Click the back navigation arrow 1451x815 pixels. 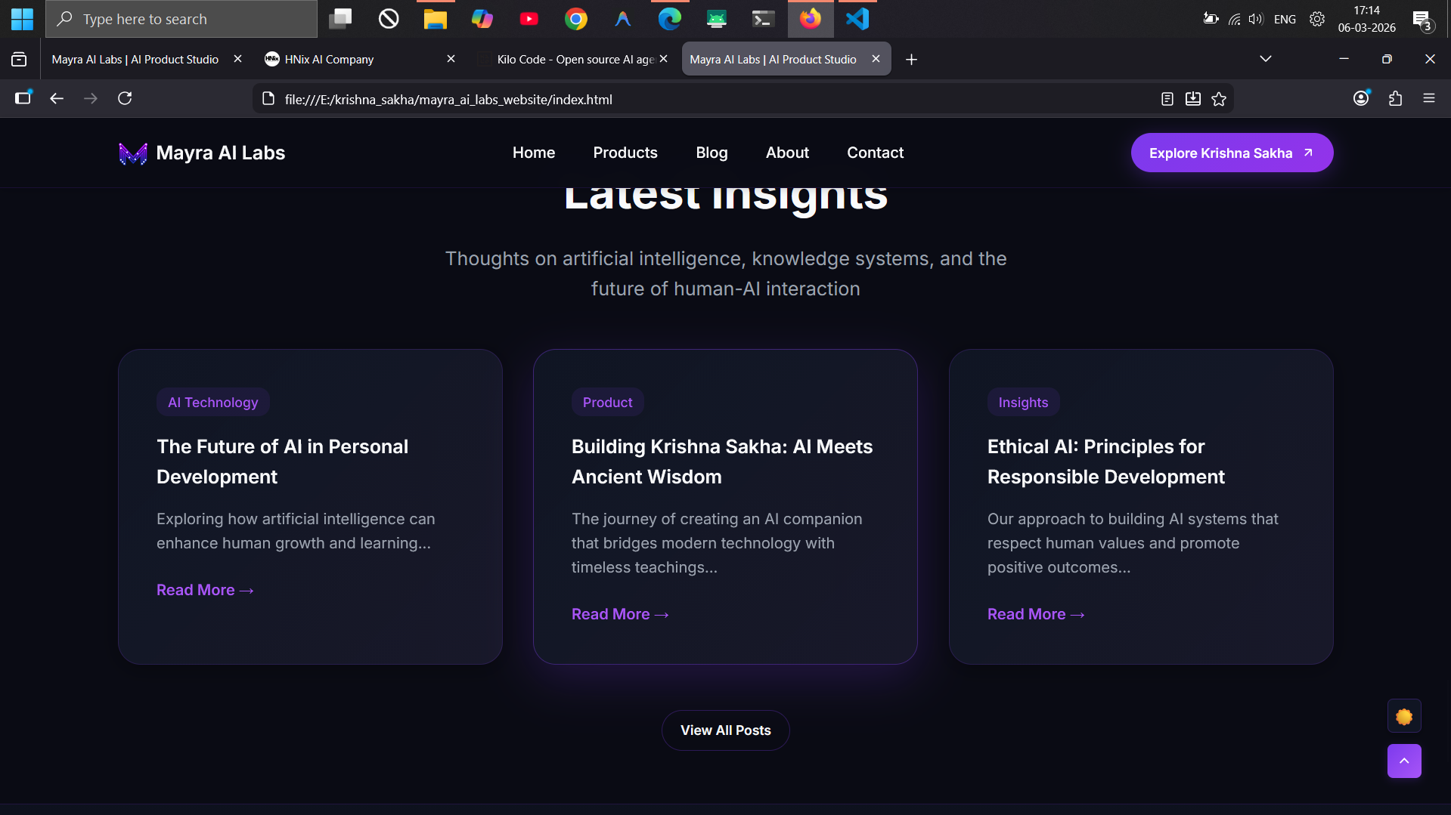57,98
